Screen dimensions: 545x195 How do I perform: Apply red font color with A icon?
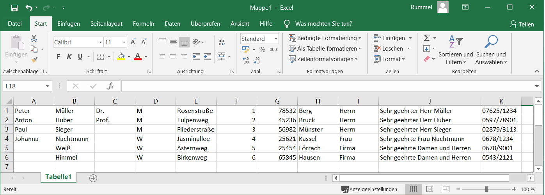point(137,56)
